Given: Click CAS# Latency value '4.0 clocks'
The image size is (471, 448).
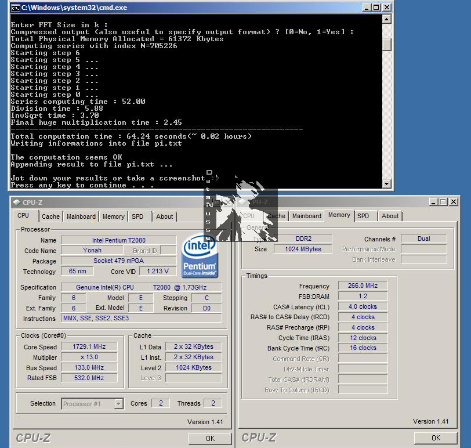Looking at the screenshot, I should click(363, 307).
